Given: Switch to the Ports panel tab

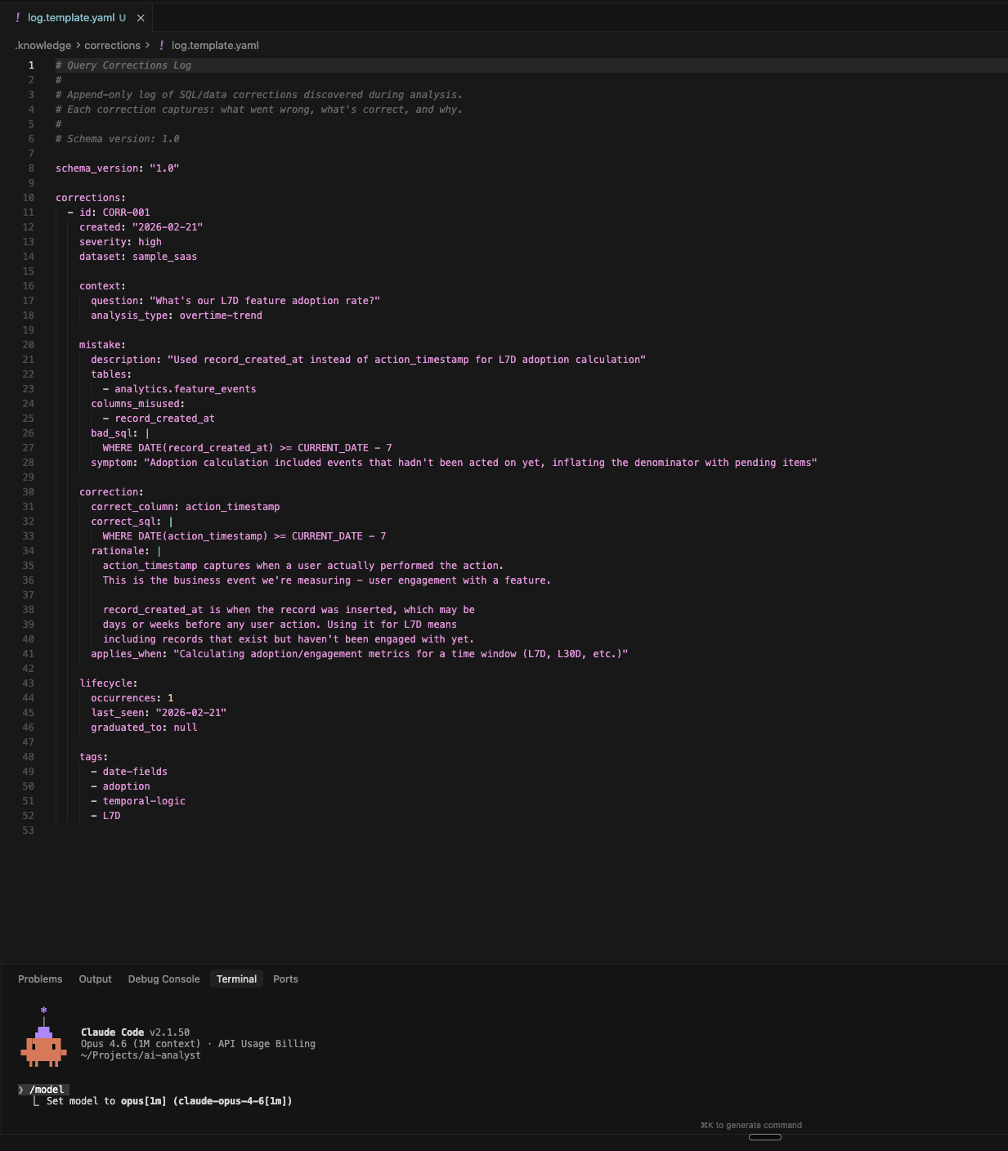Looking at the screenshot, I should coord(285,979).
